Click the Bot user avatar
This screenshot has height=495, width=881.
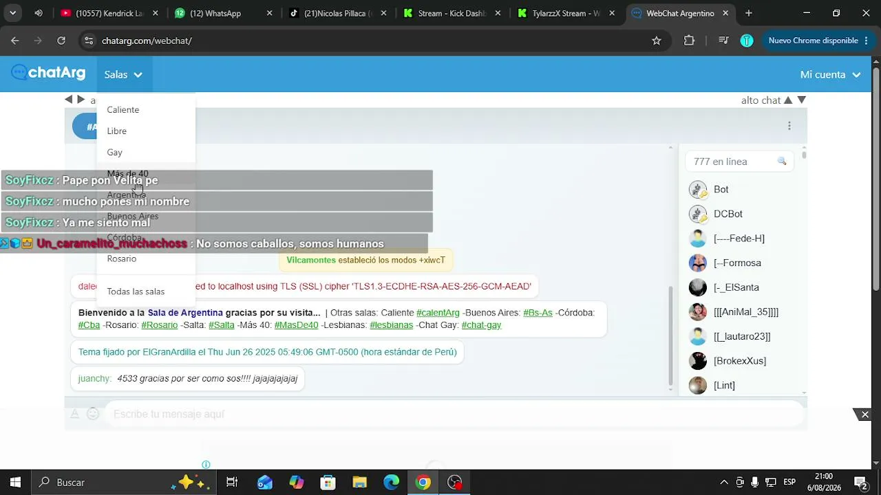(698, 190)
